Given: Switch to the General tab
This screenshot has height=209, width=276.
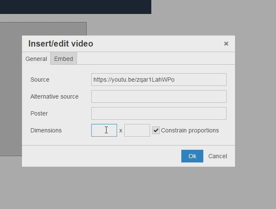Looking at the screenshot, I should pos(36,59).
